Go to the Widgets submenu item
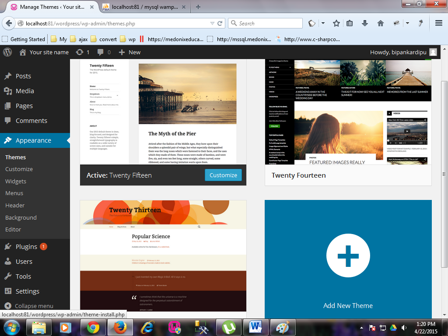 (x=16, y=181)
